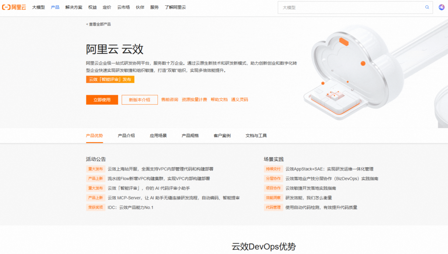The width and height of the screenshot is (448, 254).
Task: Click the 新版本介绍 button
Action: coord(140,100)
